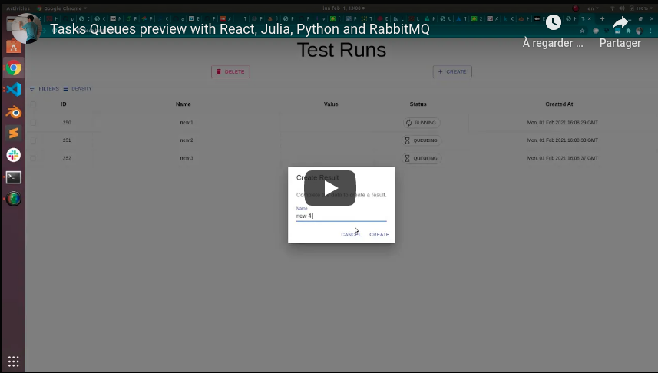Open Ubuntu Software from the dock
Screen dimensions: 658x373
[x=13, y=47]
